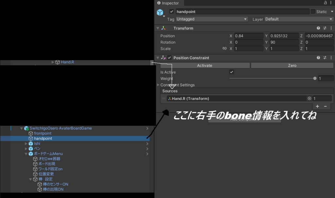Select frontpoint in the hierarchy
335x198 pixels.
tap(43, 133)
